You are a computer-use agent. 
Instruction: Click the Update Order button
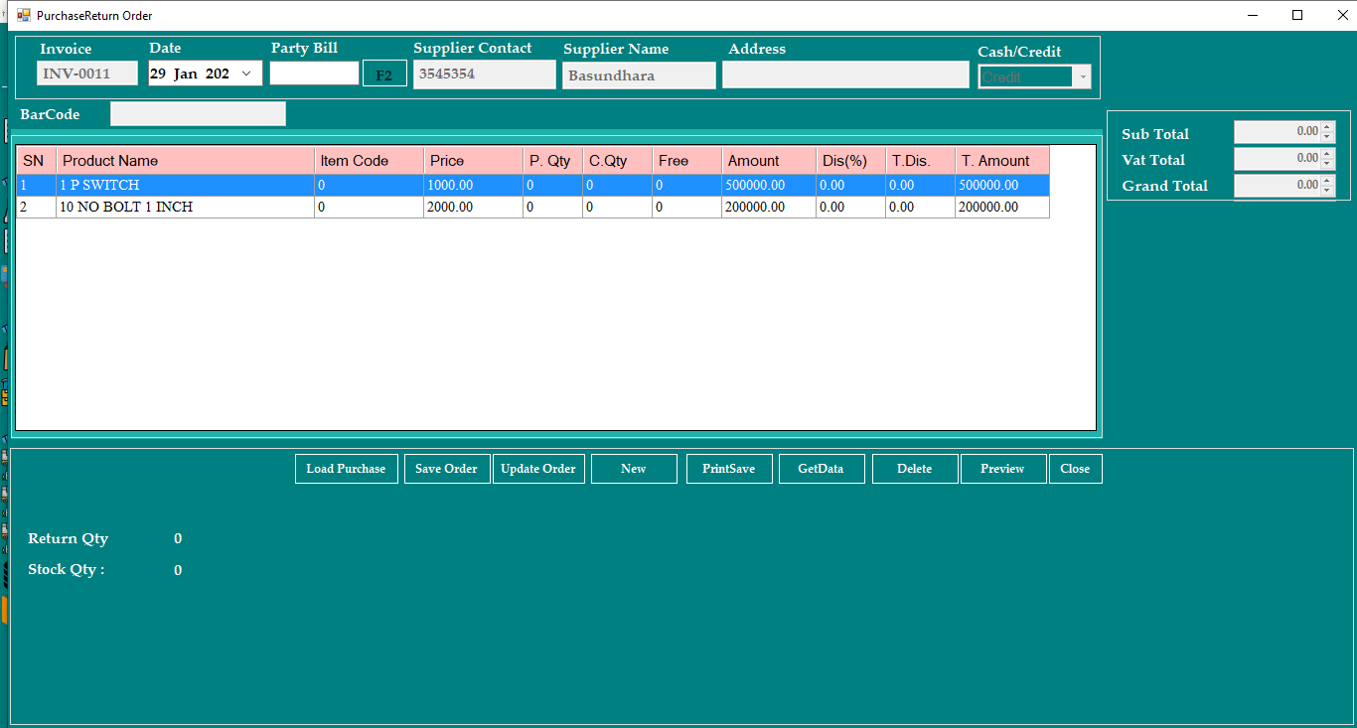coord(538,468)
